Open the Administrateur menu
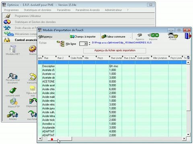The height and width of the screenshot is (144, 193). tap(113, 10)
